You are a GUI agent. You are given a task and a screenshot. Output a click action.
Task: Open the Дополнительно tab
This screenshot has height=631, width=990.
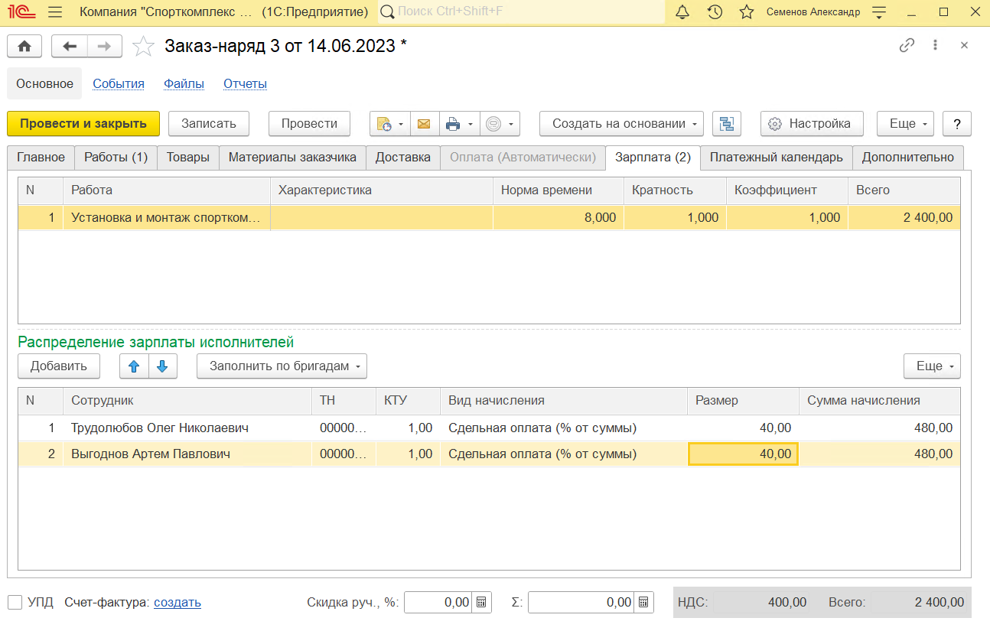pyautogui.click(x=908, y=158)
